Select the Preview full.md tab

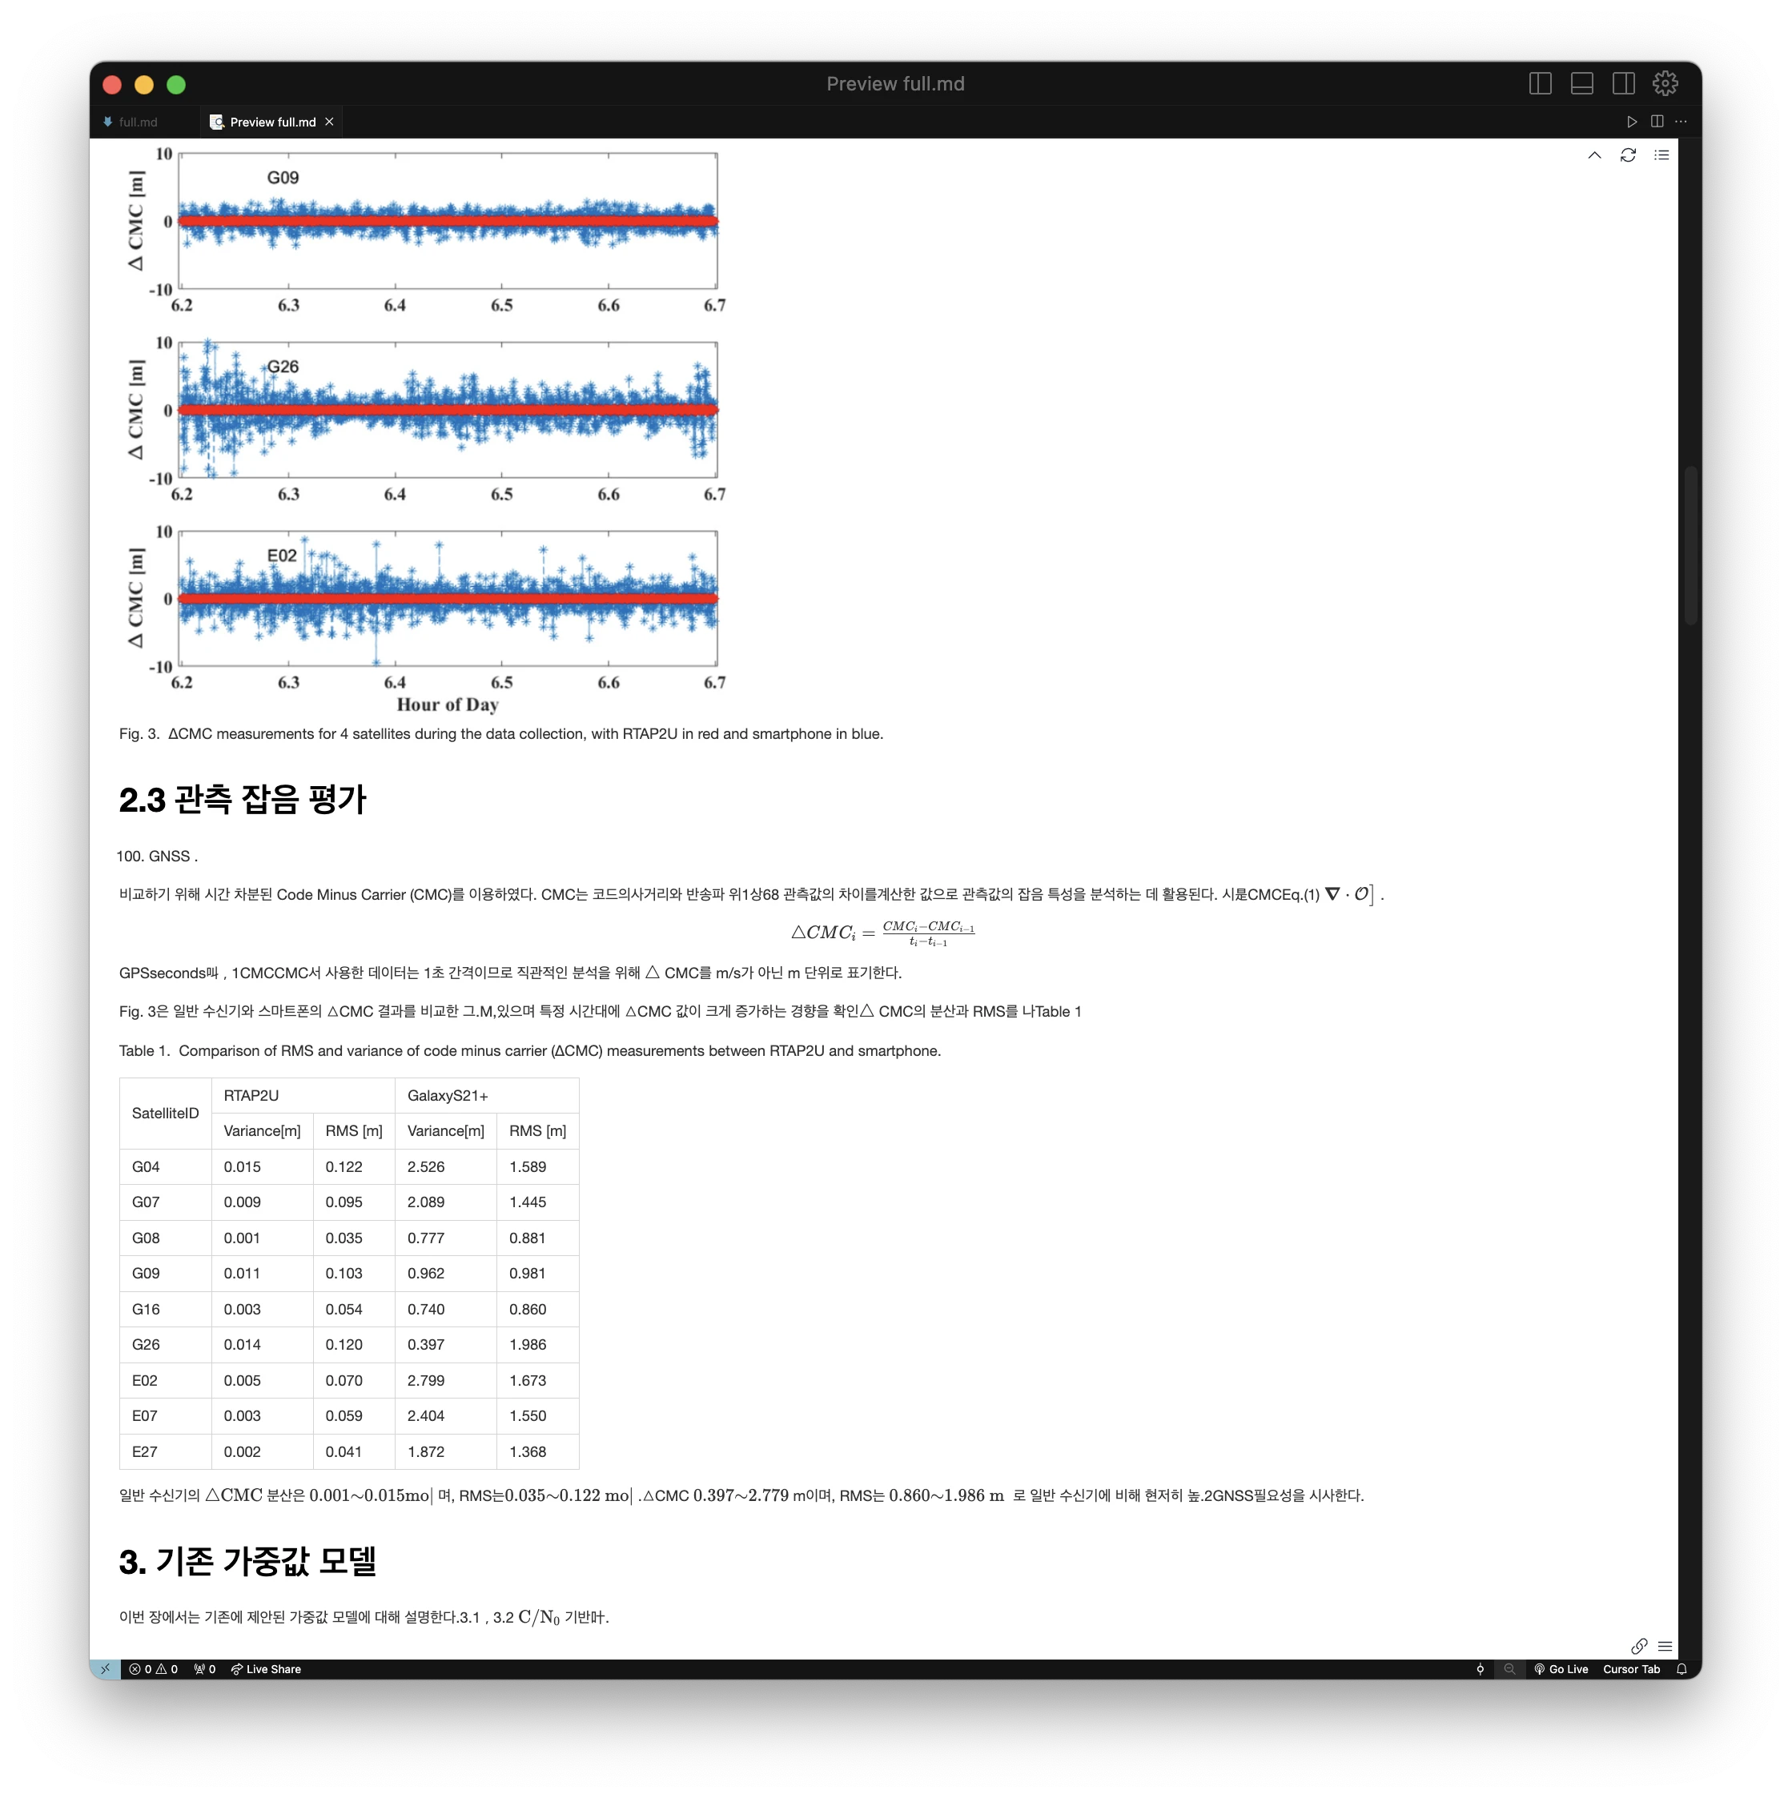click(271, 122)
